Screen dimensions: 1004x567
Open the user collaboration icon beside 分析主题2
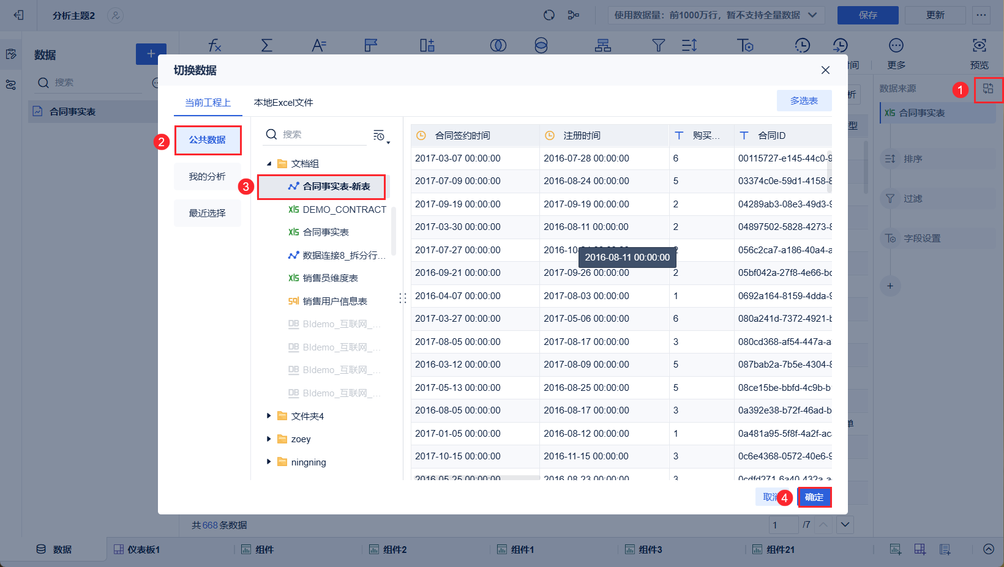pos(115,15)
